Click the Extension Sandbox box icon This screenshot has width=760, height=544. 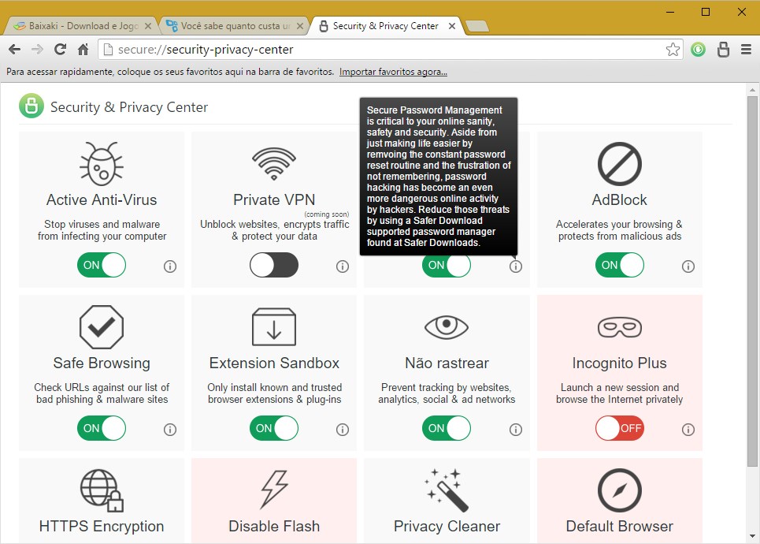click(x=274, y=326)
